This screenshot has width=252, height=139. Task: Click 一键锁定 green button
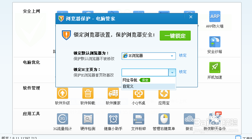point(175,36)
